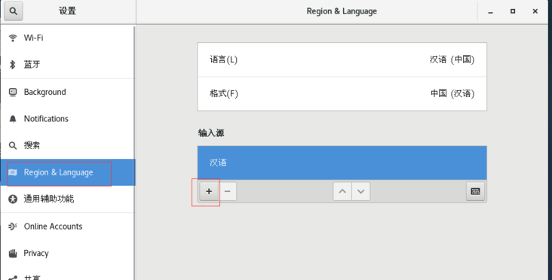The height and width of the screenshot is (280, 552).
Task: Open the 搜索 search settings panel
Action: (x=68, y=145)
